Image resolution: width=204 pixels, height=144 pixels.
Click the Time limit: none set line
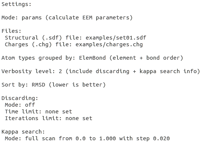(39, 112)
